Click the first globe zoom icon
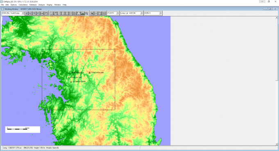This screenshot has width=279, height=151. (x=26, y=14)
